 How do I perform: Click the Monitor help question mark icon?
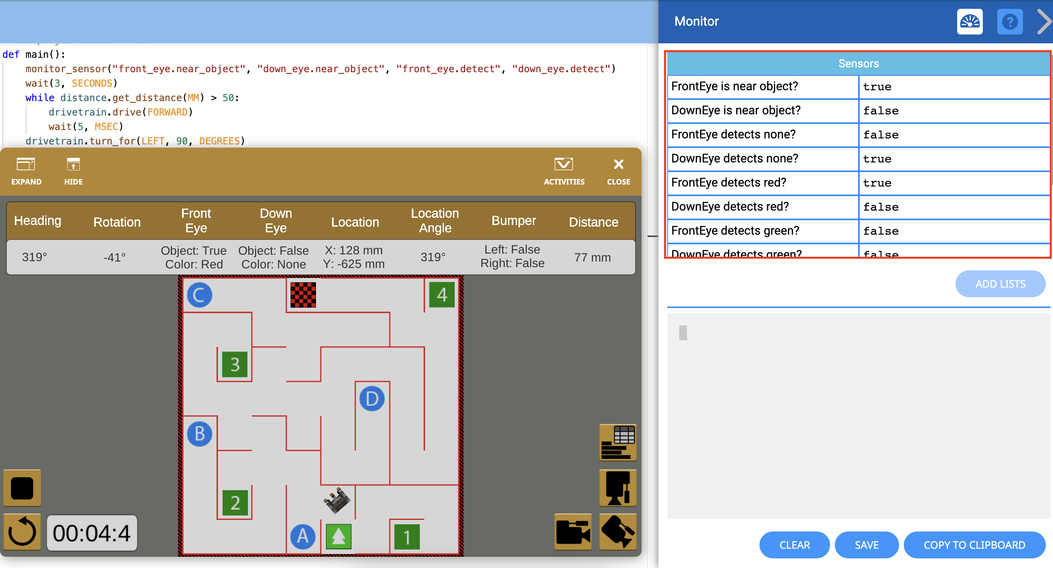(1010, 21)
